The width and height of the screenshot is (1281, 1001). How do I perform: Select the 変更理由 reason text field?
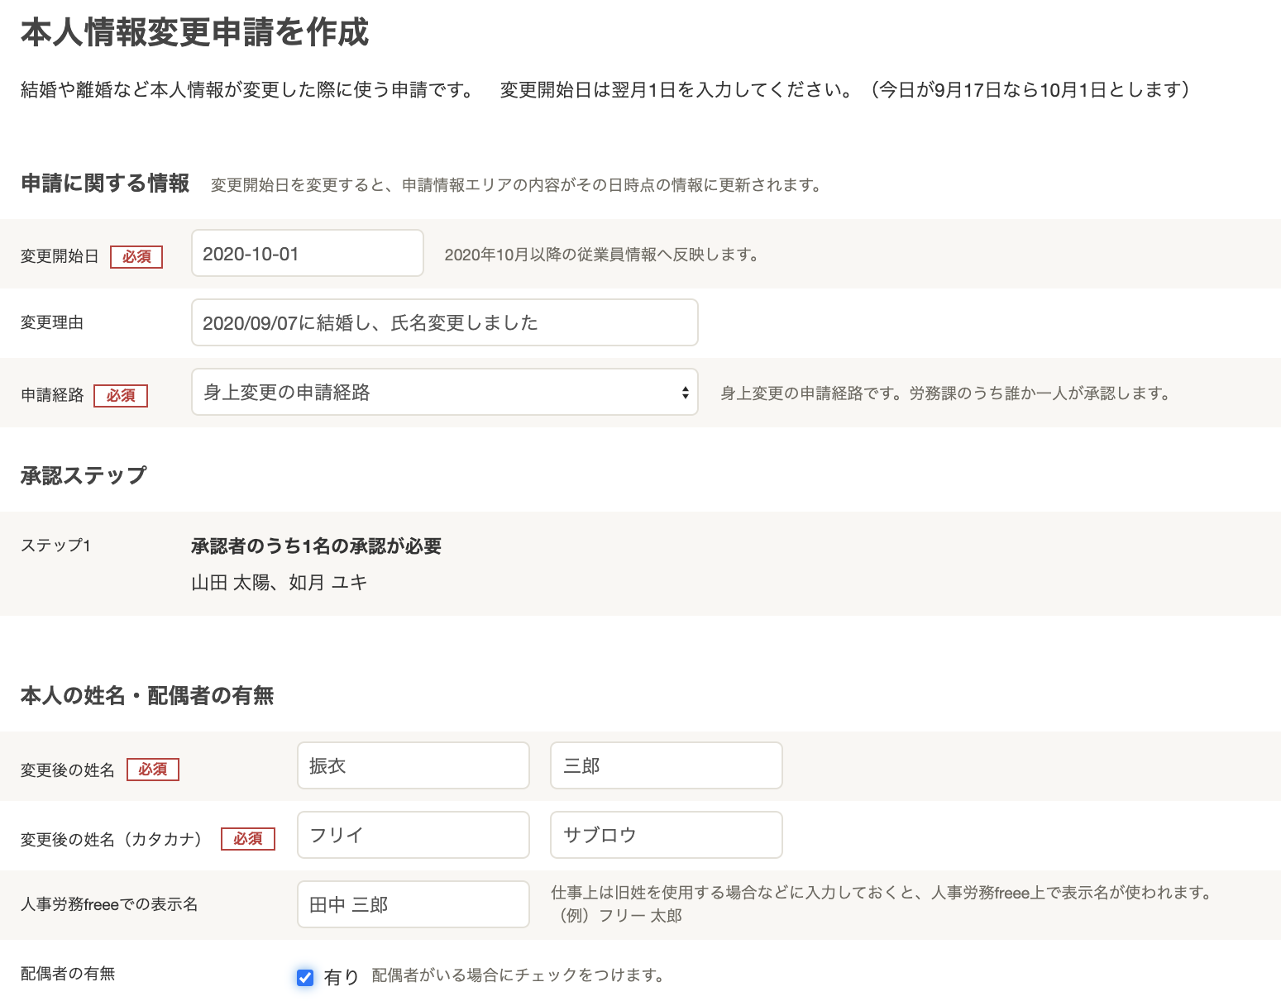point(444,322)
